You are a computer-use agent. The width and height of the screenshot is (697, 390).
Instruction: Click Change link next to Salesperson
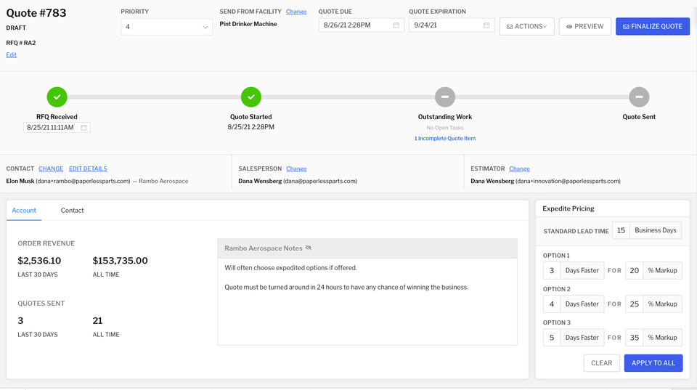296,168
